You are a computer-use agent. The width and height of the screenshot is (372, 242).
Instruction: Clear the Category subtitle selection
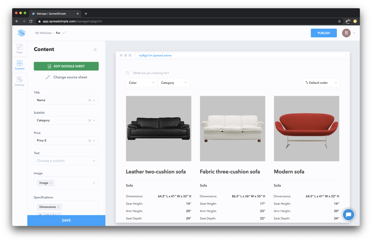(x=89, y=120)
